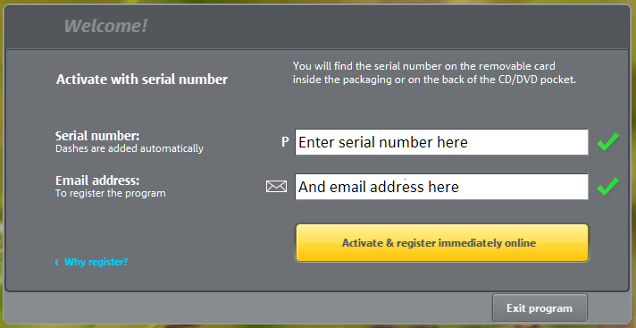Screen dimensions: 636x328
Task: Click the green checkmark next to serial number
Action: point(608,142)
